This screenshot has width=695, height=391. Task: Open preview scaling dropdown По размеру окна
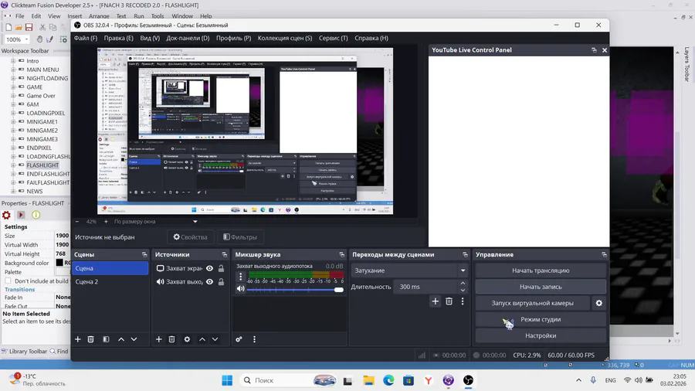point(155,221)
